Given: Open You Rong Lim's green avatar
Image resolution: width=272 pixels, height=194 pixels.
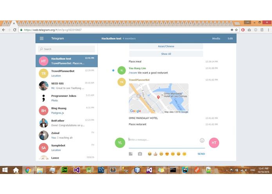Looking at the screenshot, I should [122, 70].
